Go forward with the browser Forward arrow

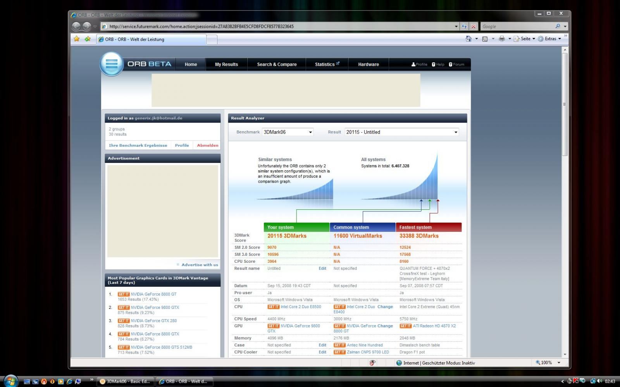(x=87, y=26)
